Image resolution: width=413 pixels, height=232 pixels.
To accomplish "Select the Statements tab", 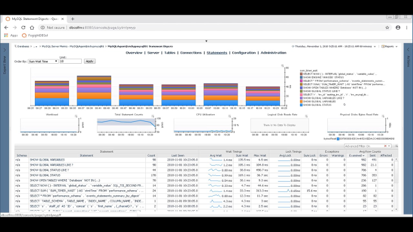I will click(217, 53).
